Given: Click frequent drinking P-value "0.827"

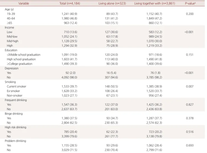Looking at the screenshot, I should point(190,105).
